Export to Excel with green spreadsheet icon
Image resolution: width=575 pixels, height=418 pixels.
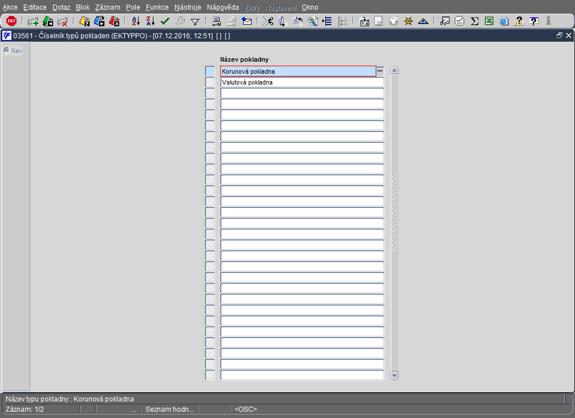pyautogui.click(x=489, y=21)
